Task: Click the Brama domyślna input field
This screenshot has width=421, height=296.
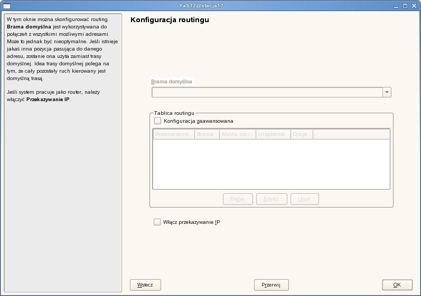Action: [267, 92]
